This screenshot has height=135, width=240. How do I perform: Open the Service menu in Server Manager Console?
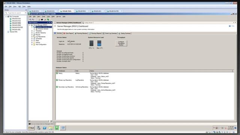pyautogui.click(x=58, y=16)
